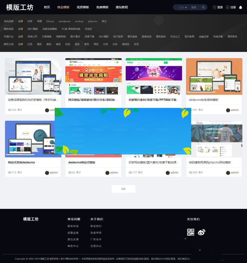
Task: Click the search magnifier icon
Action: click(203, 7)
